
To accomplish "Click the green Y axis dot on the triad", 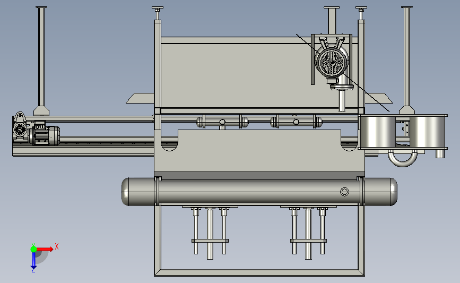I will click(33, 249).
